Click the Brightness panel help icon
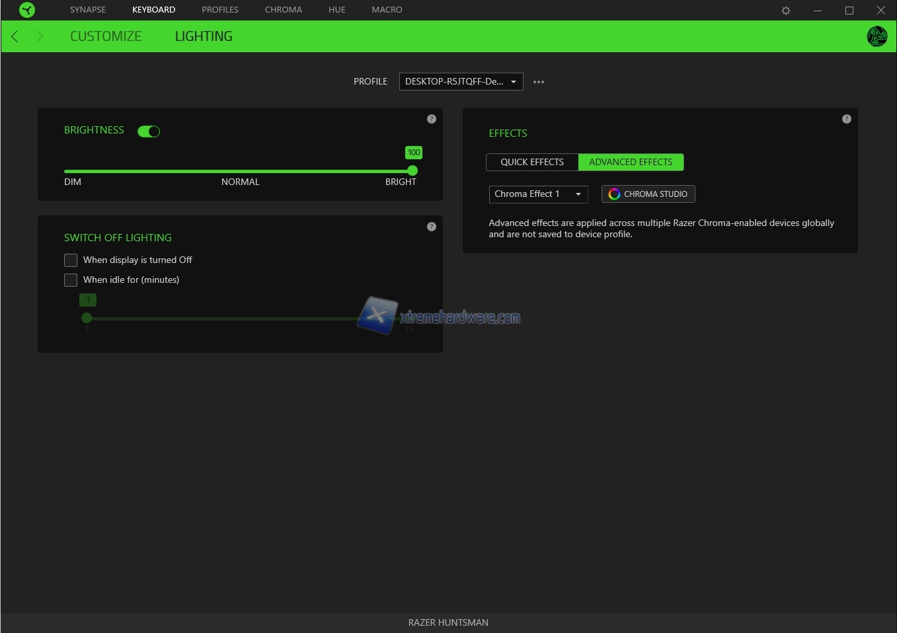This screenshot has height=633, width=897. (432, 119)
